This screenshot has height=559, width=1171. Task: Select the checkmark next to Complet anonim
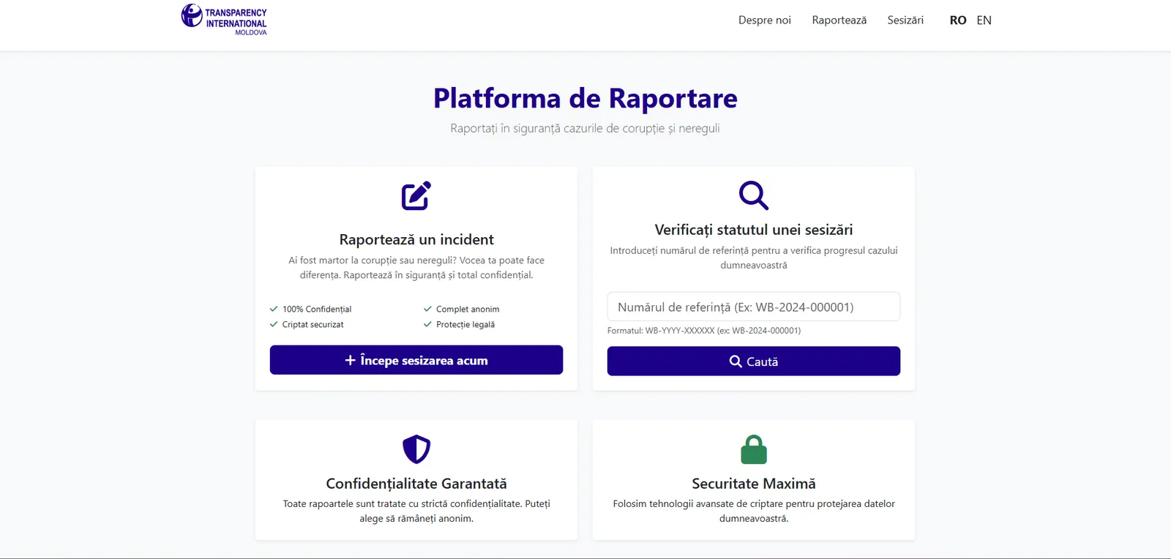(x=427, y=309)
